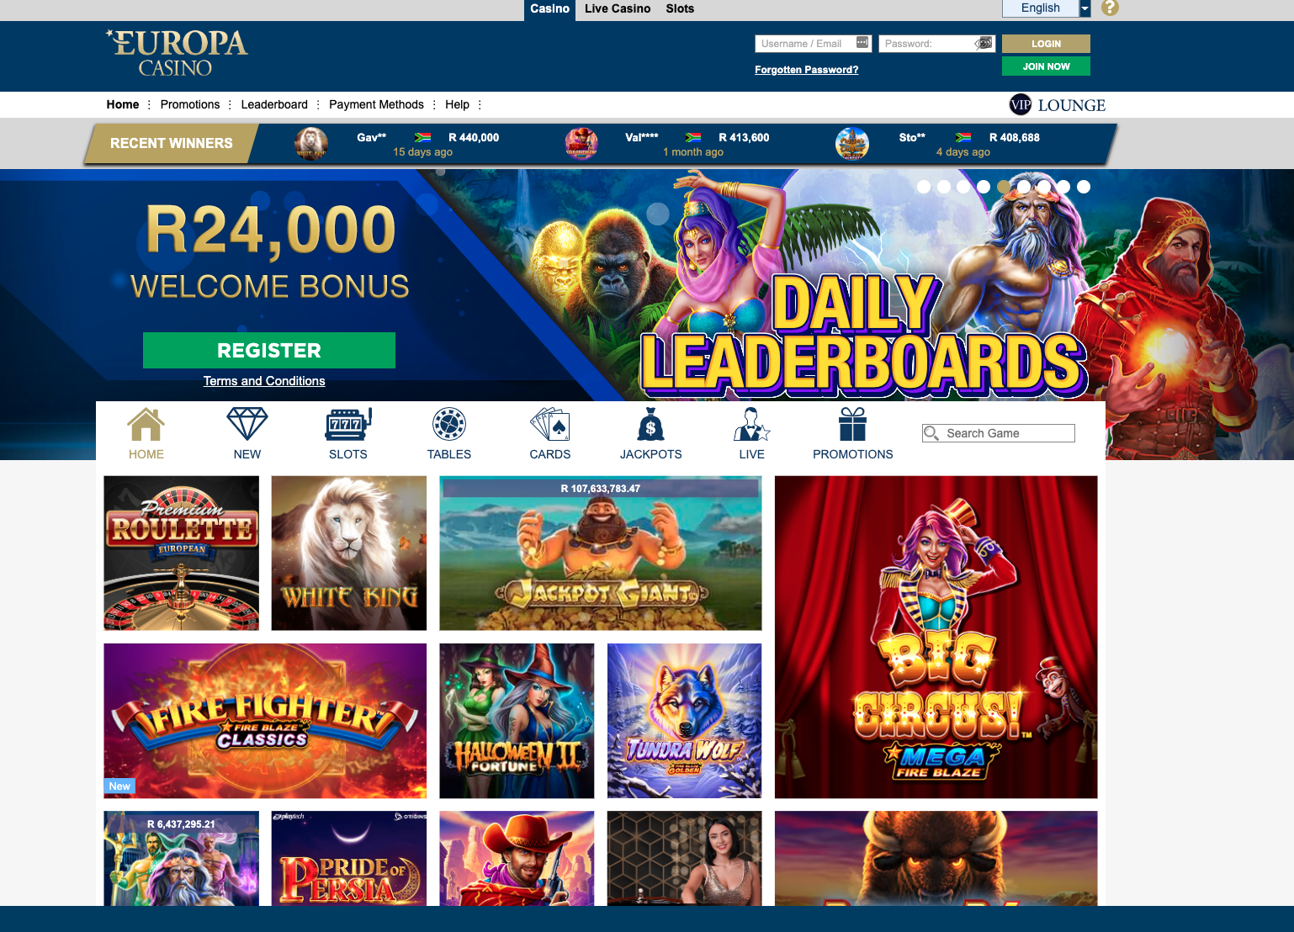The width and height of the screenshot is (1294, 932).
Task: Select the Cards category icon
Action: (550, 425)
